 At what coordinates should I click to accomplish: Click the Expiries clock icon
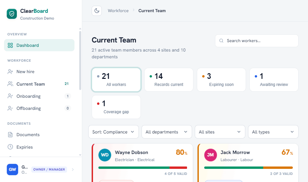10,147
